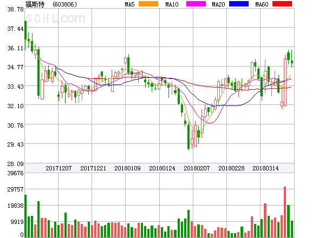325x238 pixels.
Task: Click the MA20 legend label
Action: tap(218, 4)
